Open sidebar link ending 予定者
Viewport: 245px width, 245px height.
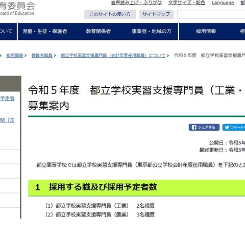tap(7, 99)
